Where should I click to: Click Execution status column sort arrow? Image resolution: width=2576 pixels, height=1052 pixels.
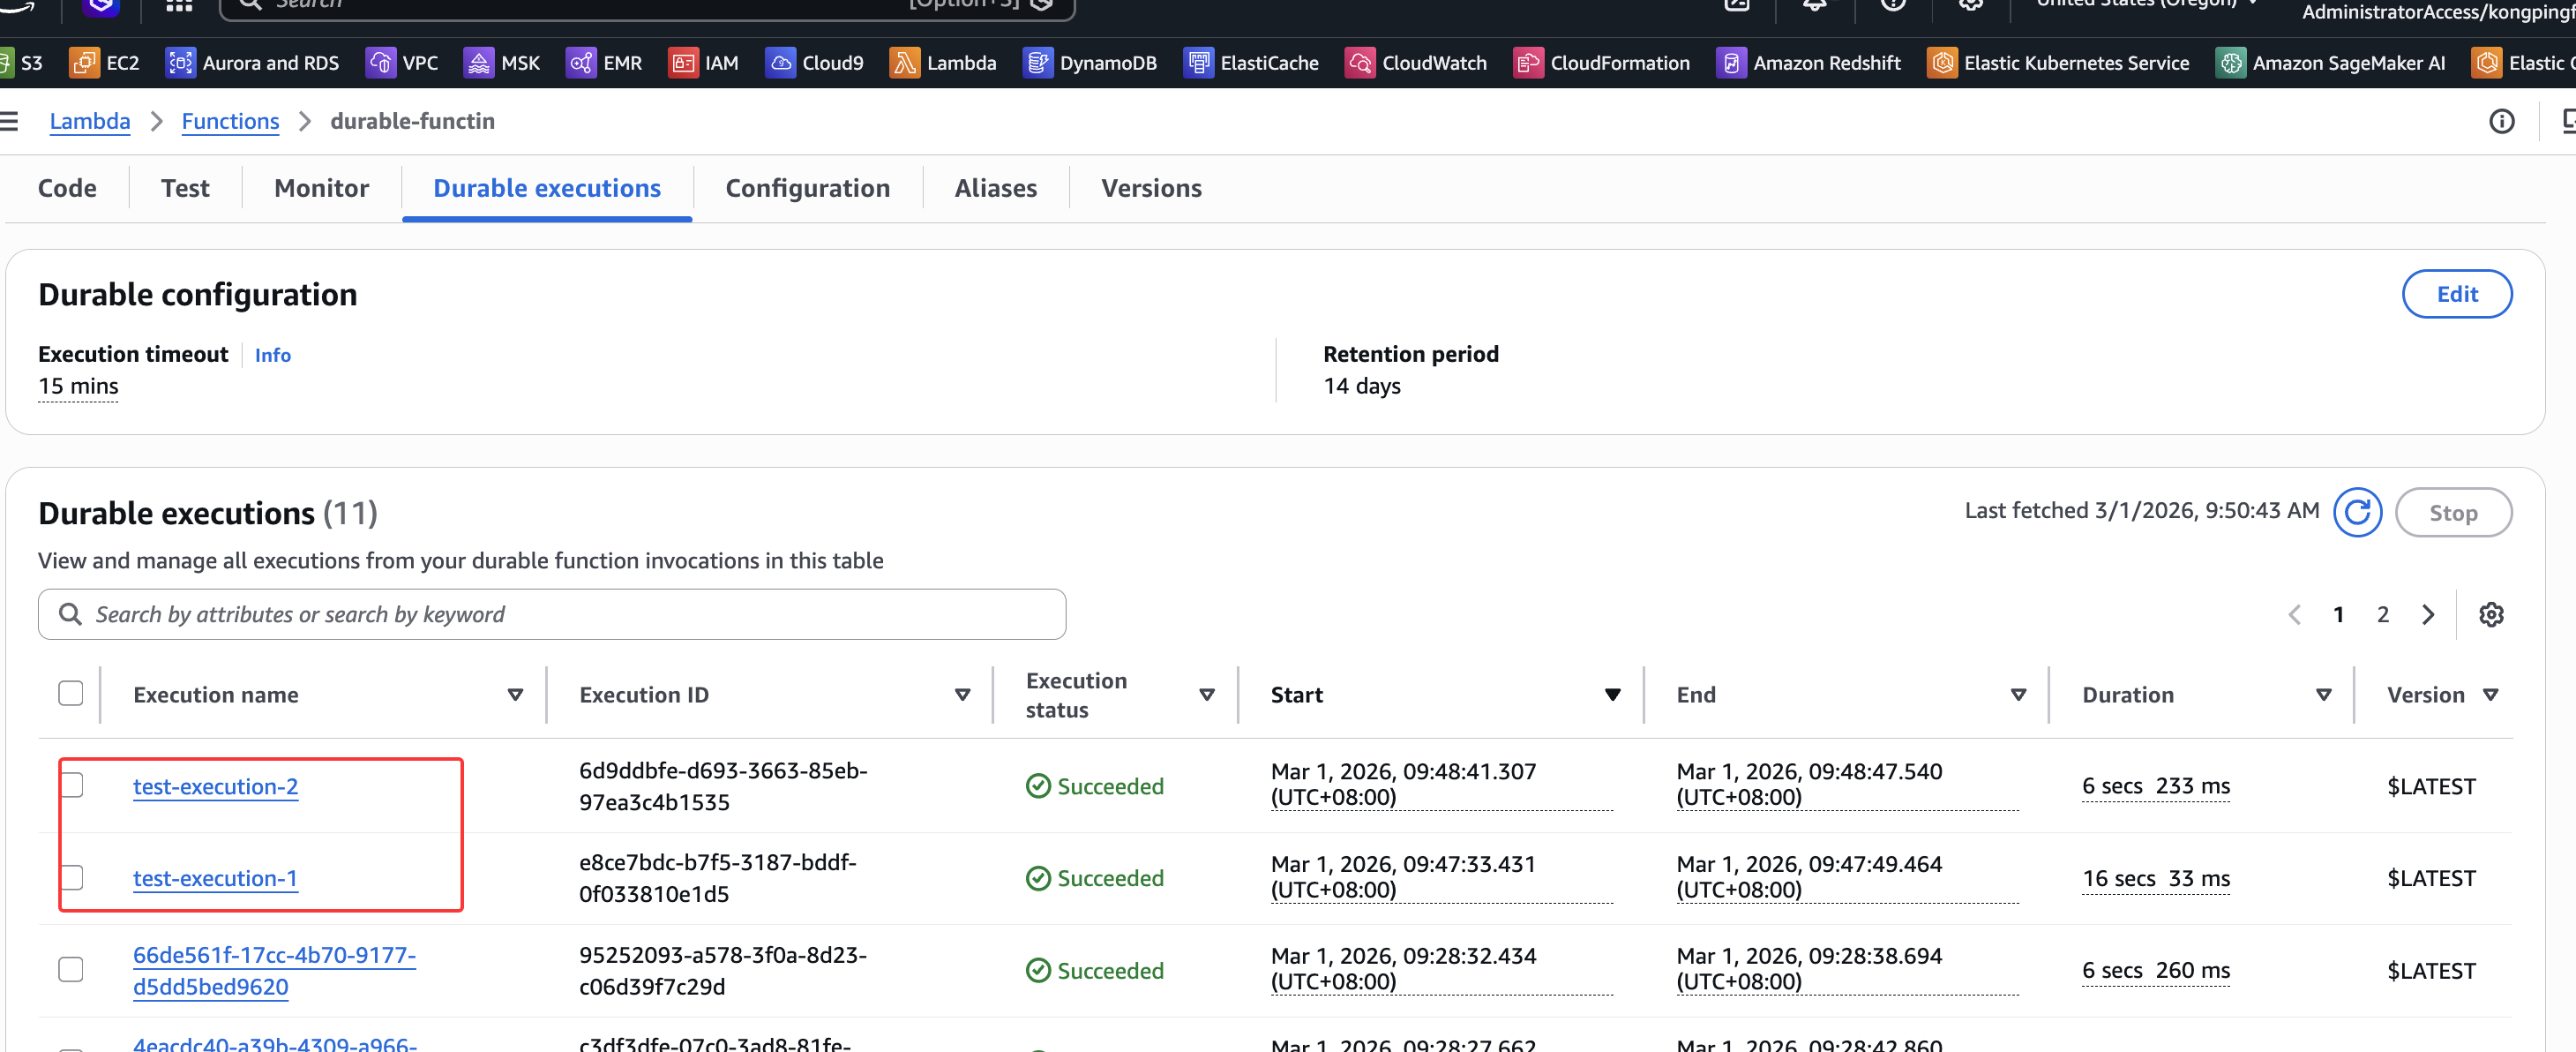[x=1206, y=694]
